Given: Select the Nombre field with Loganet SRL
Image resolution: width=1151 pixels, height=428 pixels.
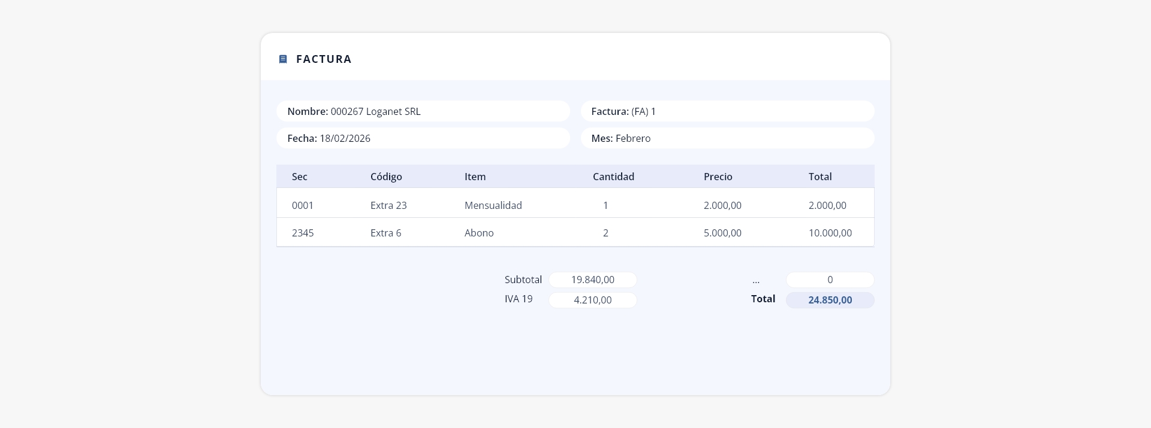Looking at the screenshot, I should pyautogui.click(x=423, y=111).
